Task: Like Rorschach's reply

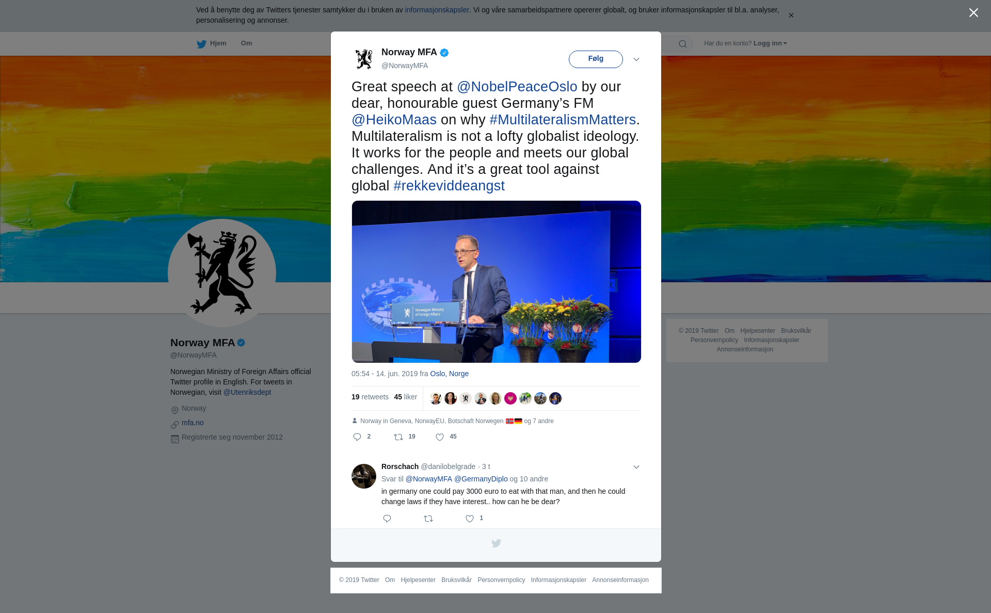Action: tap(470, 519)
